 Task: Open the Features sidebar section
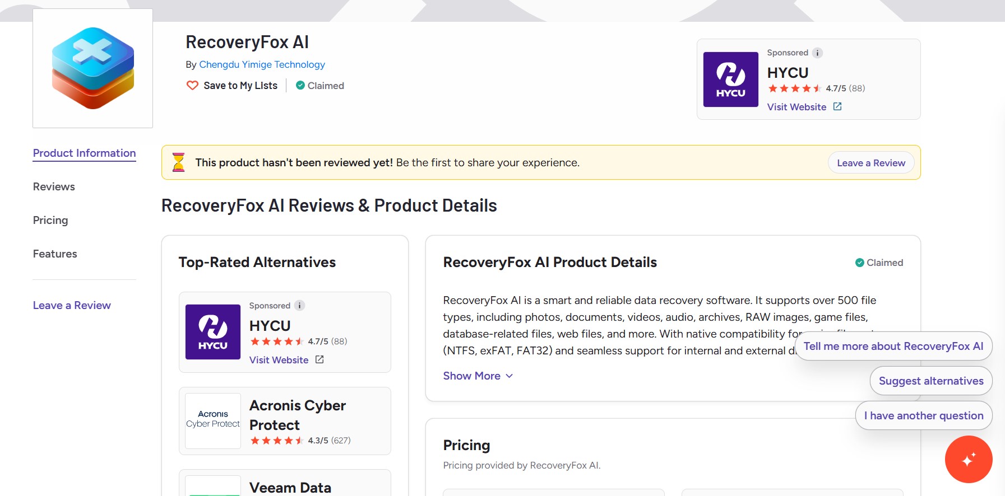pos(55,254)
